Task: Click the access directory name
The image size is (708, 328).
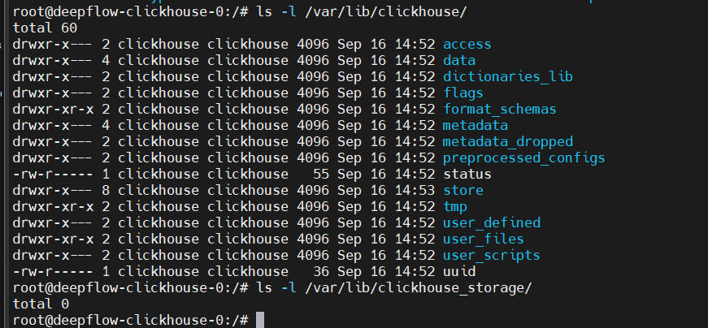Action: [x=467, y=44]
